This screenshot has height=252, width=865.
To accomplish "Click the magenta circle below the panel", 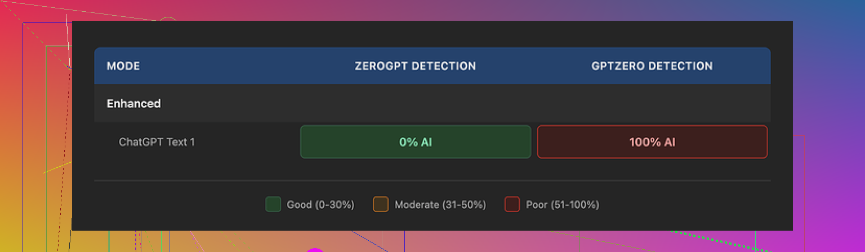I will pyautogui.click(x=315, y=250).
